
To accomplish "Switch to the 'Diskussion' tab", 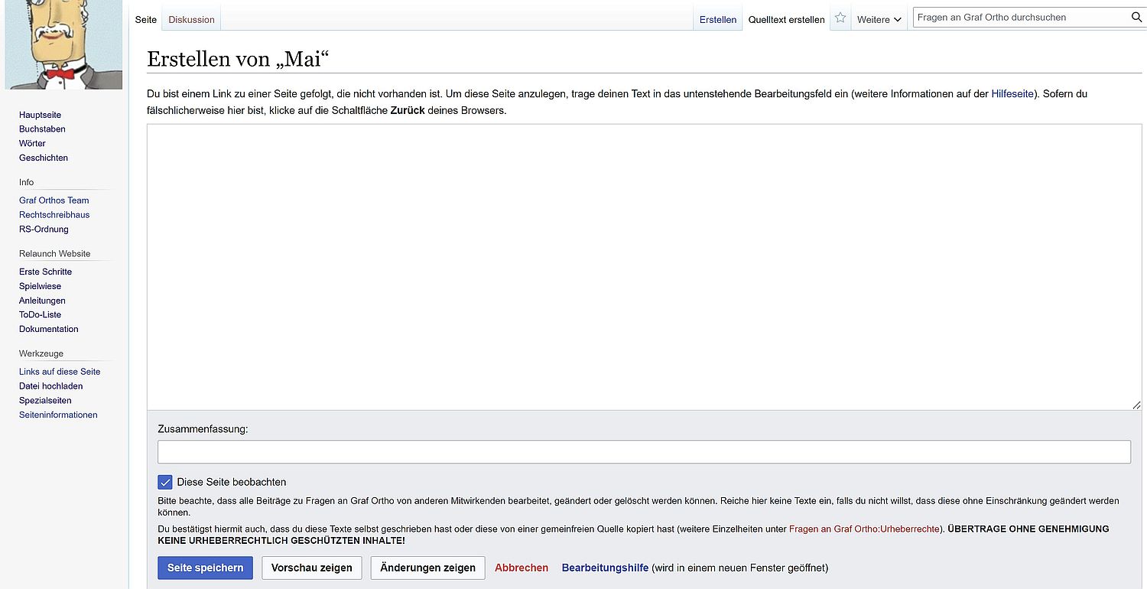I will 191,20.
